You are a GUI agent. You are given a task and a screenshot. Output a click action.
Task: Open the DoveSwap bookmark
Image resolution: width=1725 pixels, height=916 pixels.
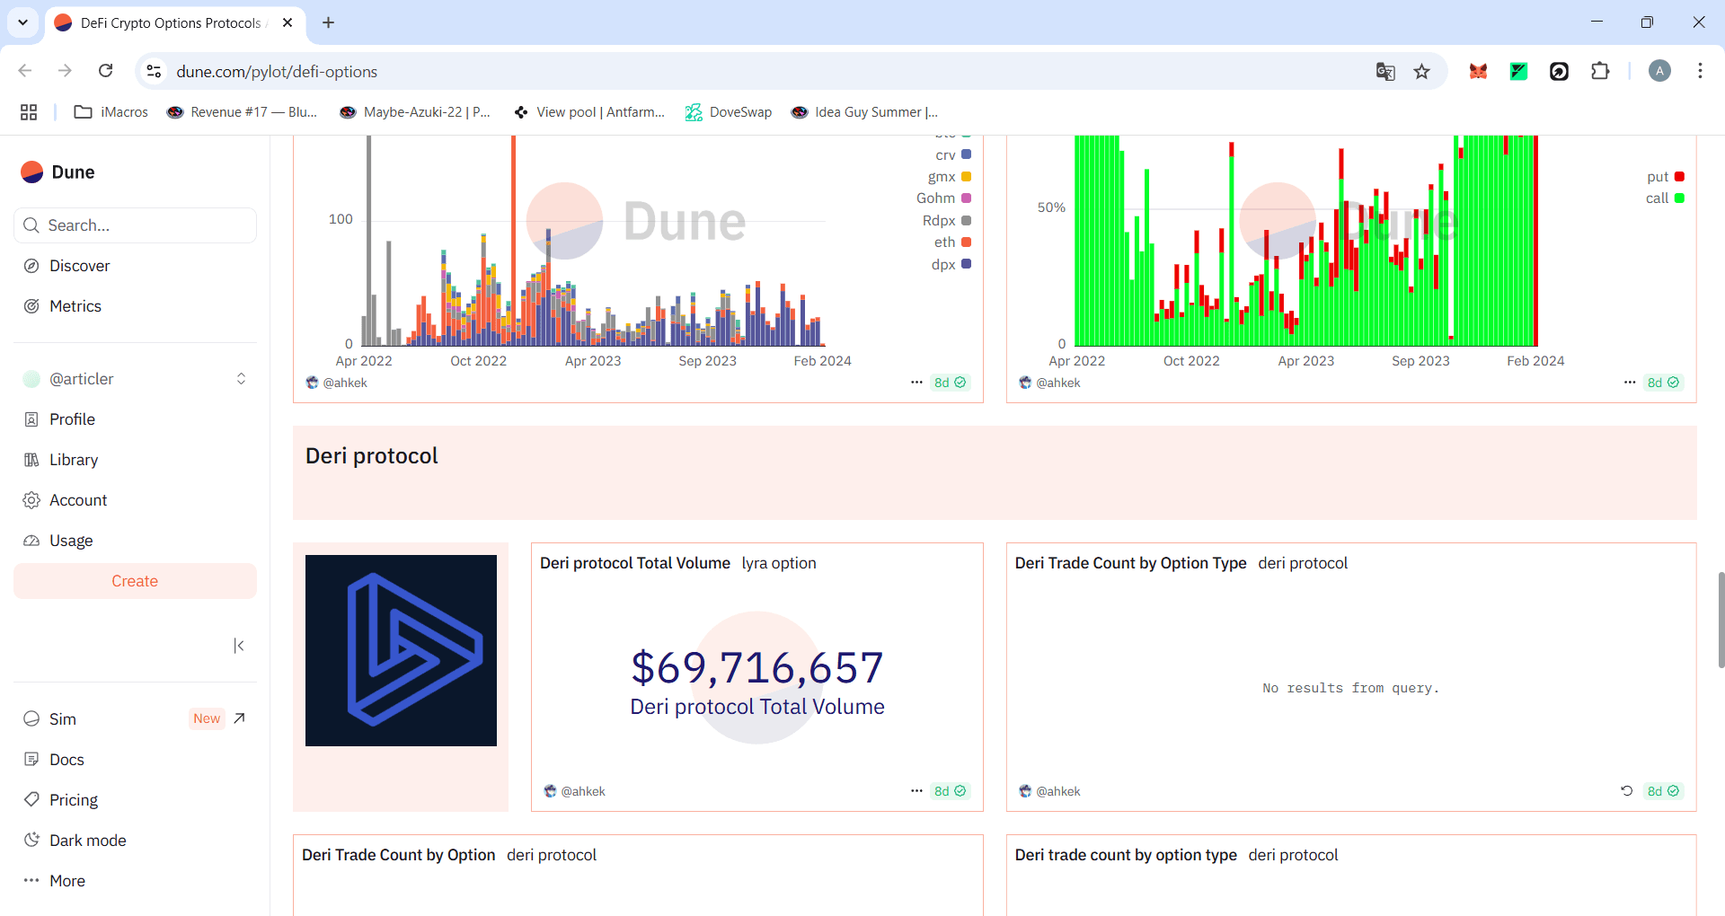click(x=729, y=112)
